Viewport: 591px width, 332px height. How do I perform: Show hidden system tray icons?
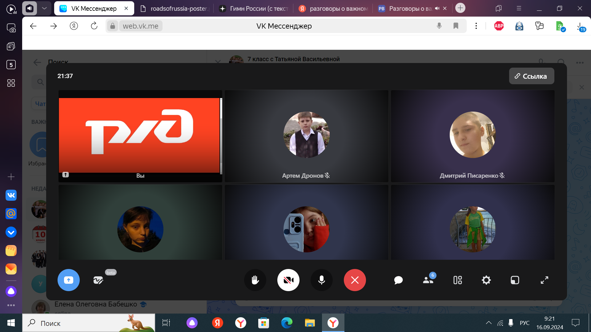click(489, 323)
